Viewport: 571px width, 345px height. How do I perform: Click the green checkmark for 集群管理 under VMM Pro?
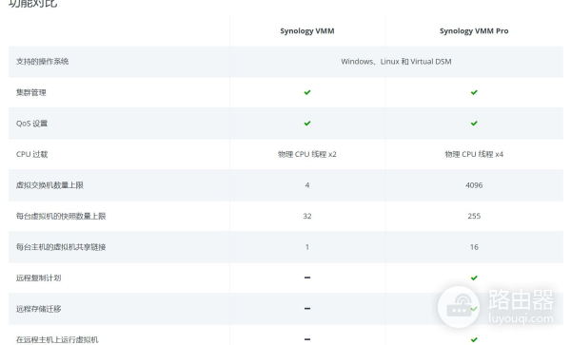coord(474,92)
